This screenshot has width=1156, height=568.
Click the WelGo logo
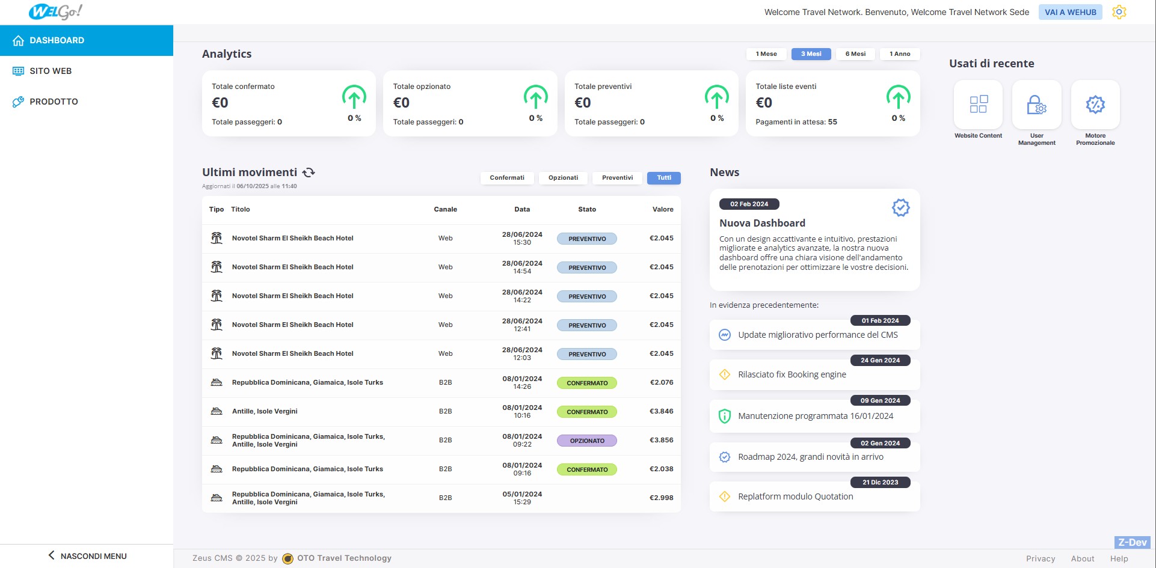(55, 12)
